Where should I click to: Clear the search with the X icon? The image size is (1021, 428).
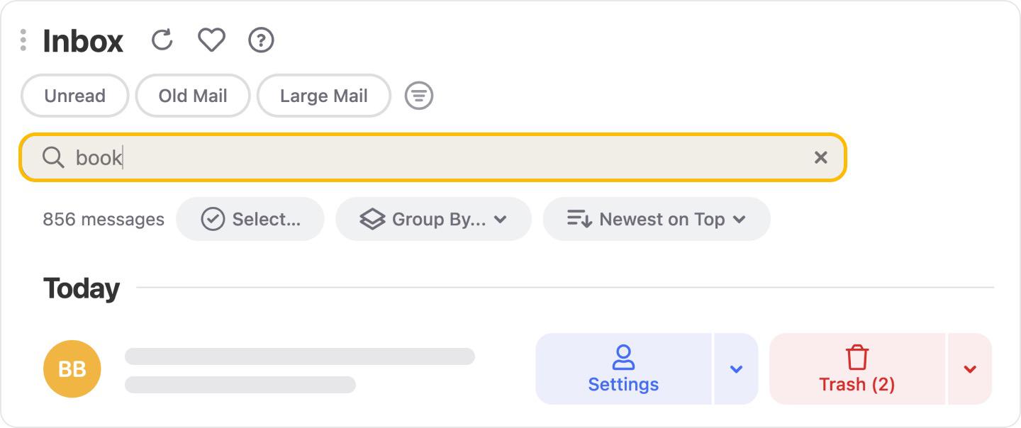pyautogui.click(x=820, y=157)
